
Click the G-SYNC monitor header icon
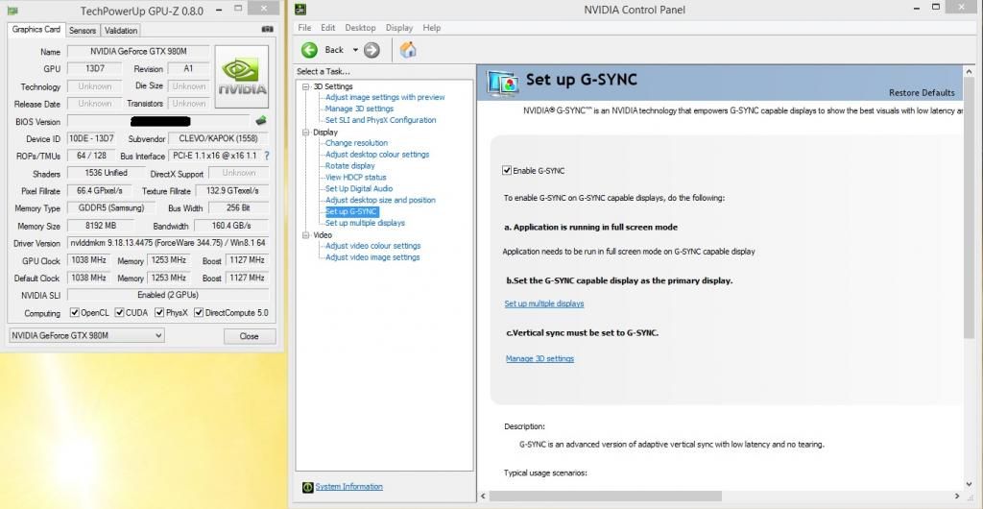pos(502,83)
